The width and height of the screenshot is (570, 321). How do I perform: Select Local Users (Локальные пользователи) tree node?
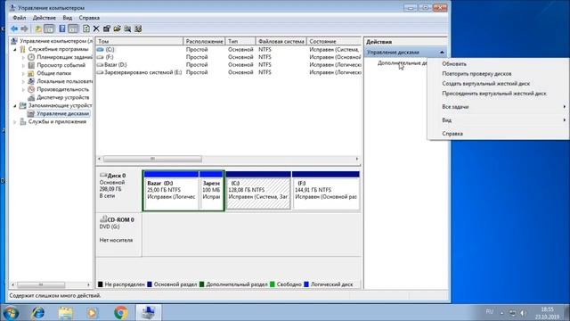pos(64,81)
